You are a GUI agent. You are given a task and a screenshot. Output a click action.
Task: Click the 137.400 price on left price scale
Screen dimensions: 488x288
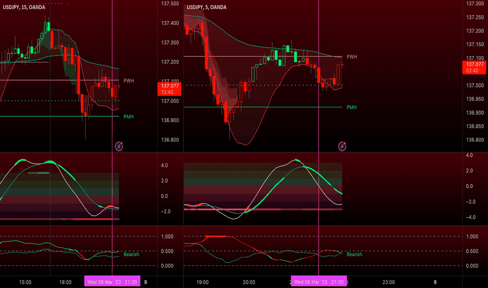(170, 23)
